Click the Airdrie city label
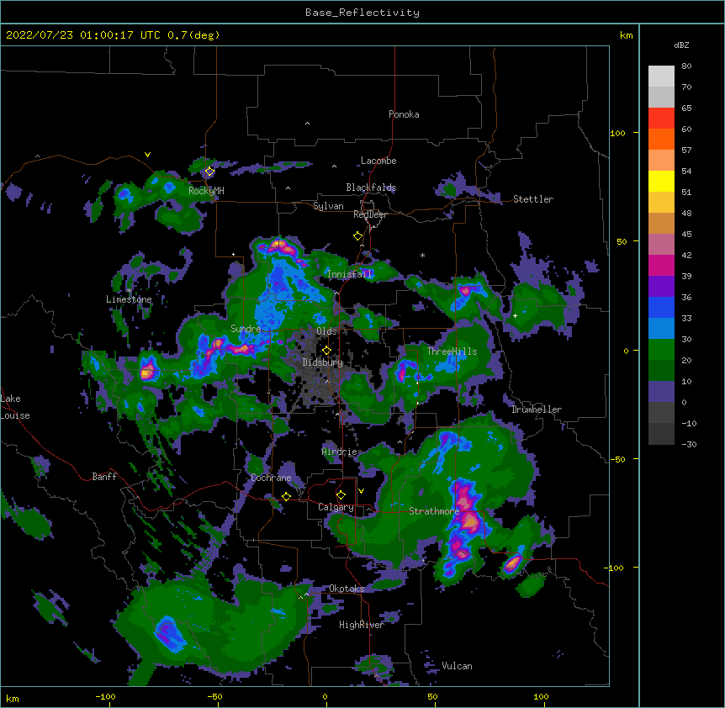The image size is (725, 708). tap(340, 452)
